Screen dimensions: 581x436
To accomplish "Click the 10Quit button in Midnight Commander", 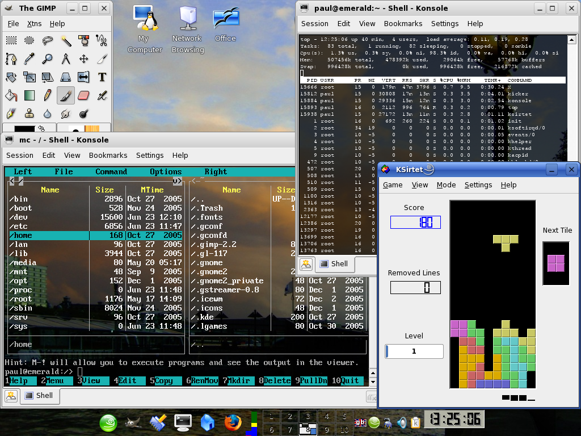I will [348, 381].
